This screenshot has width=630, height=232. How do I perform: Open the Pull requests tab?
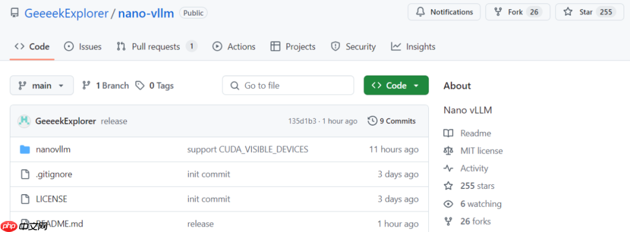click(157, 47)
